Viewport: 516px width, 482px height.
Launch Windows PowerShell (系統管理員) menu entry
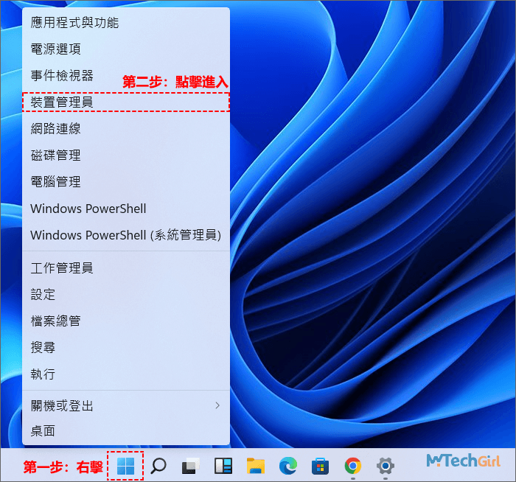(125, 235)
